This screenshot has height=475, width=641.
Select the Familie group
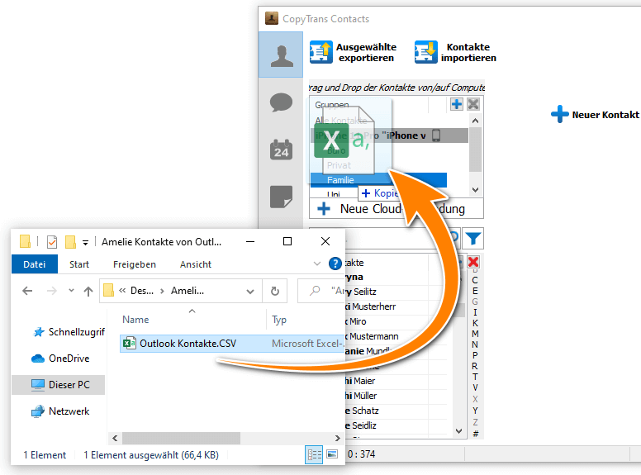tap(378, 180)
